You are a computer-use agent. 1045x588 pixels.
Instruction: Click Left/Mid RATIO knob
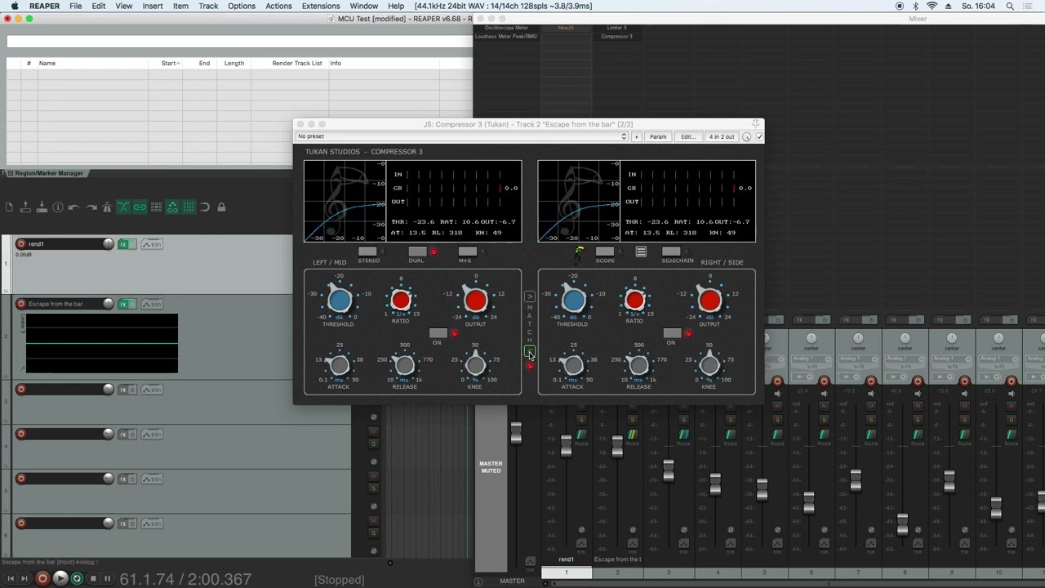pos(401,301)
